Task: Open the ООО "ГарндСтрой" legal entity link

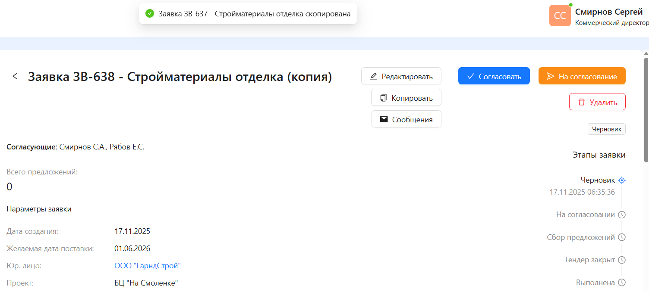Action: coord(147,265)
